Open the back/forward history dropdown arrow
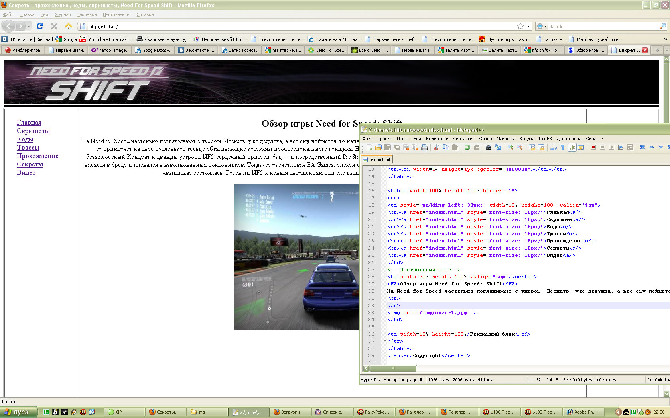Image resolution: width=670 pixels, height=418 pixels. click(28, 27)
